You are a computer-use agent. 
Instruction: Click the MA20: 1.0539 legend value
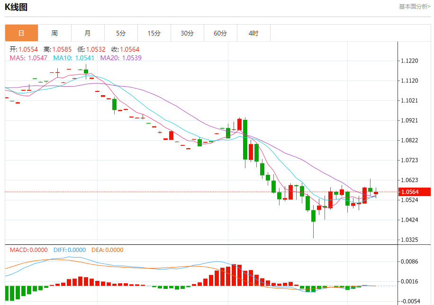point(121,58)
